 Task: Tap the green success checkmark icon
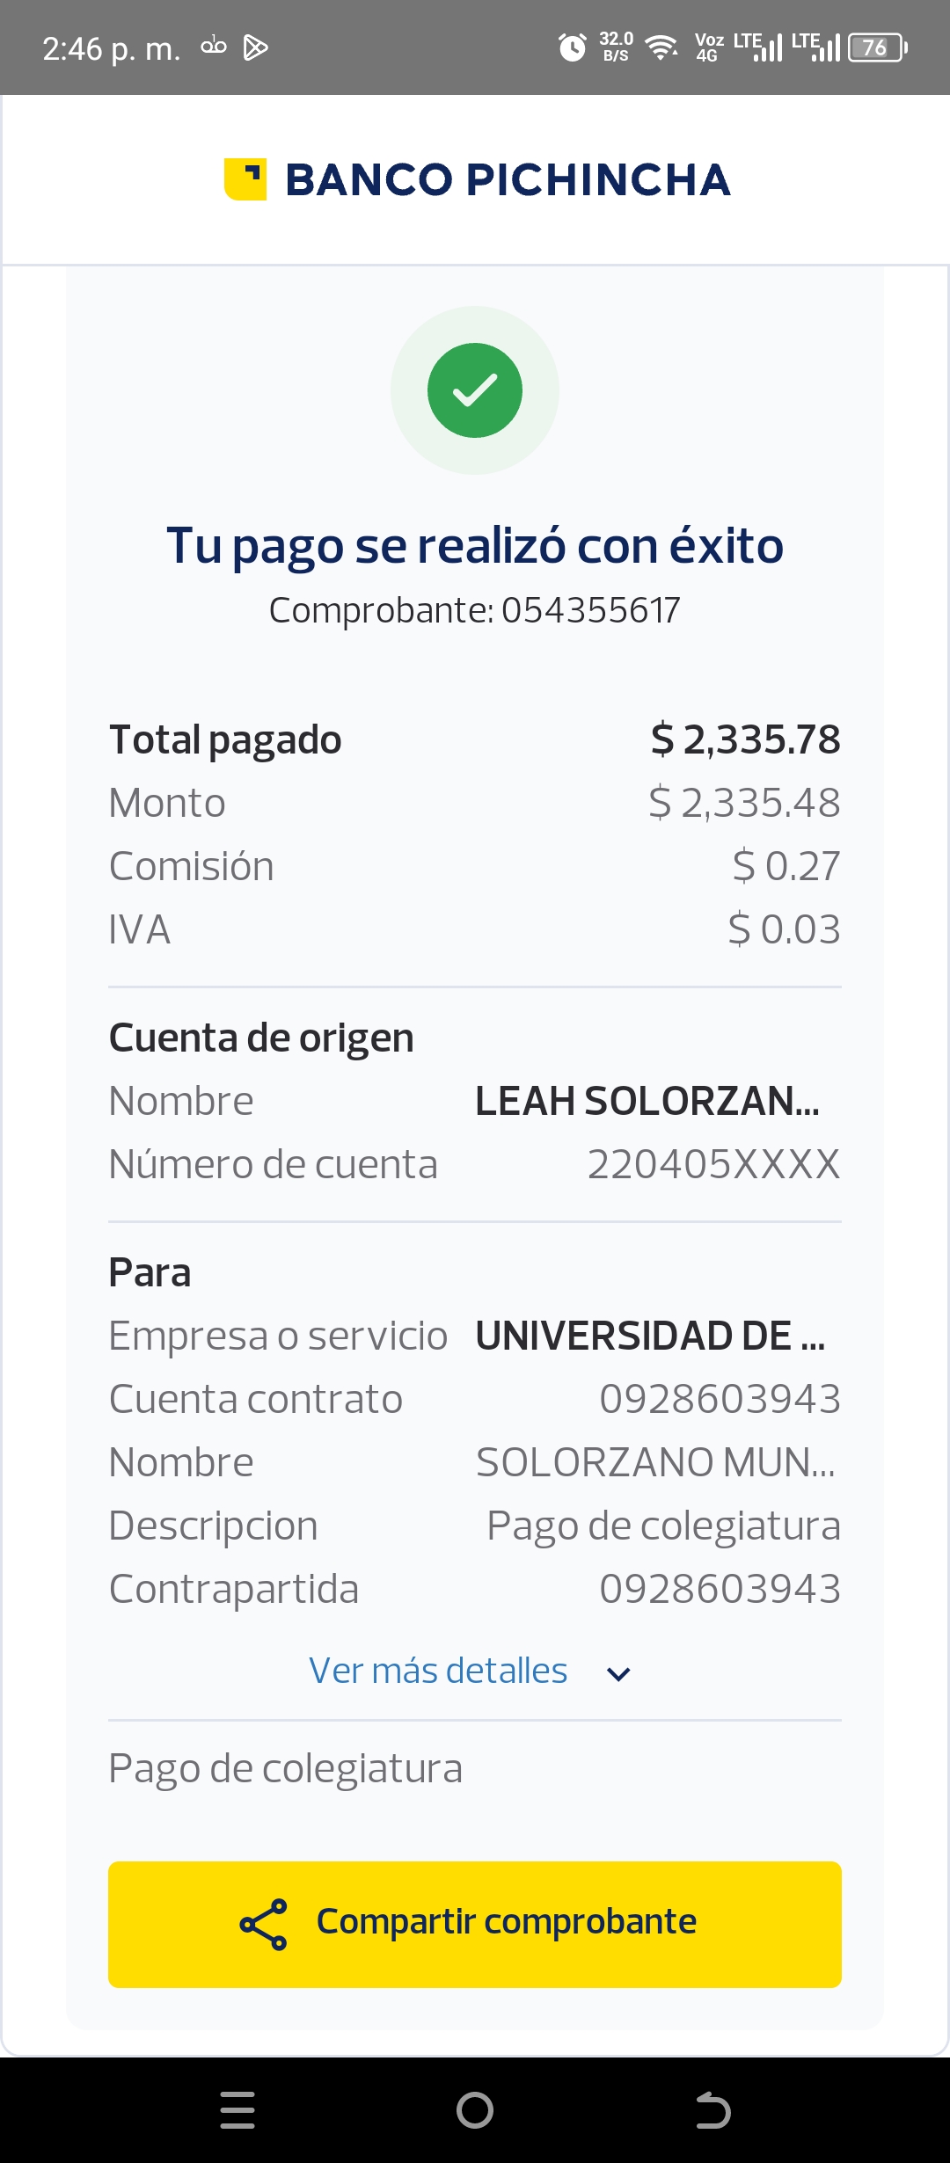click(475, 390)
